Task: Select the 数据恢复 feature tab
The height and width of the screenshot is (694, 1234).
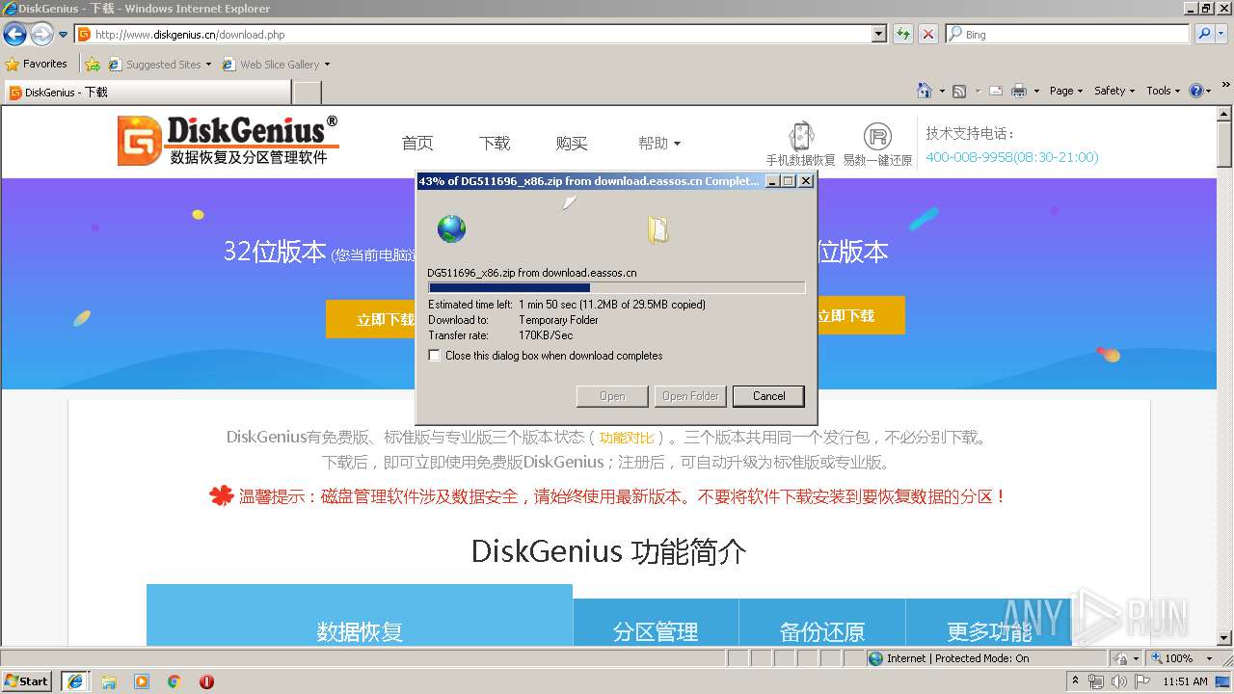Action: [360, 616]
